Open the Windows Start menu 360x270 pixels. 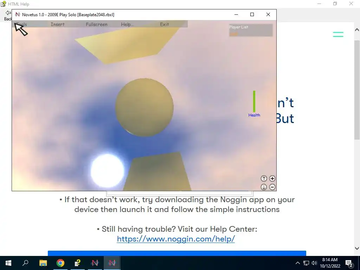(8, 263)
